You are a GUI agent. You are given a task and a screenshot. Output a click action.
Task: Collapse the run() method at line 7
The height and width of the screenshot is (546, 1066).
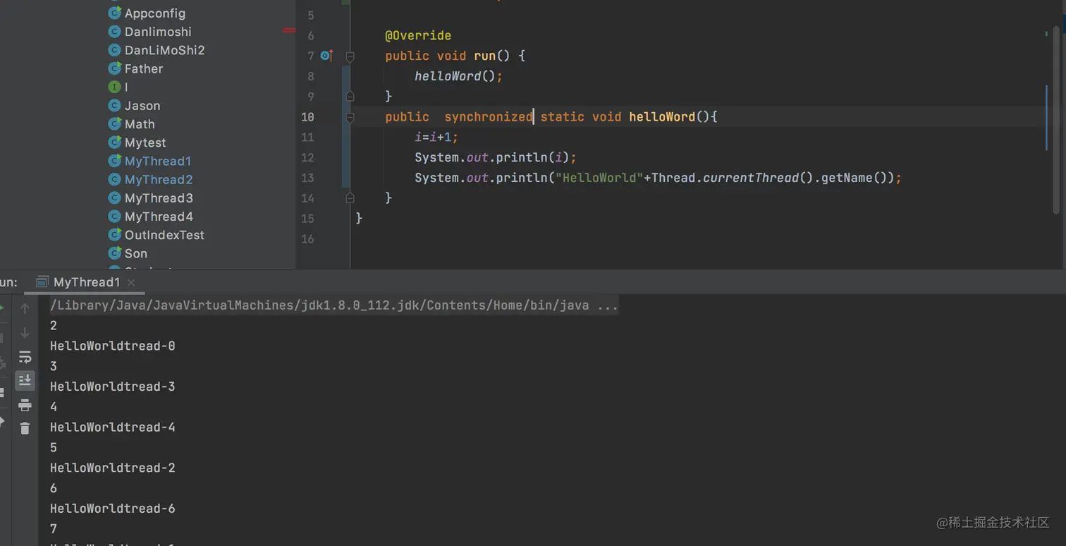(350, 56)
